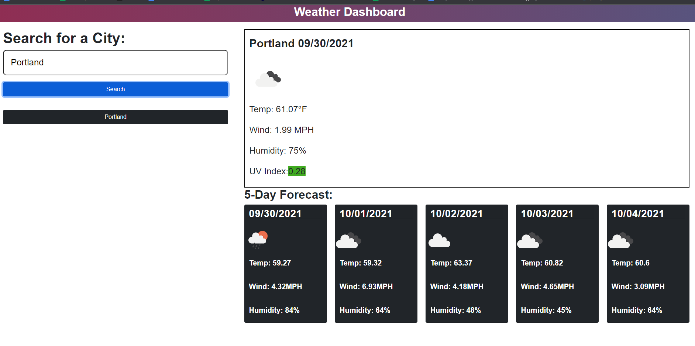Image resolution: width=695 pixels, height=346 pixels.
Task: Click the Wind: 1.99 MPH reading
Action: (x=282, y=130)
